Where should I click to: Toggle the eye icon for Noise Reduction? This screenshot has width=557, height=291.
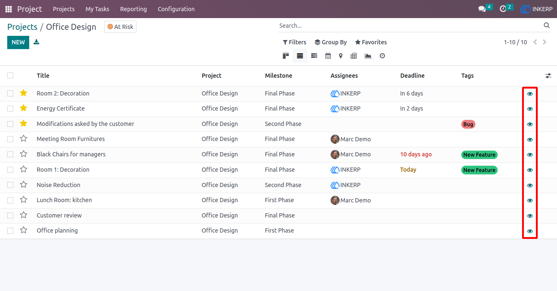click(x=530, y=185)
